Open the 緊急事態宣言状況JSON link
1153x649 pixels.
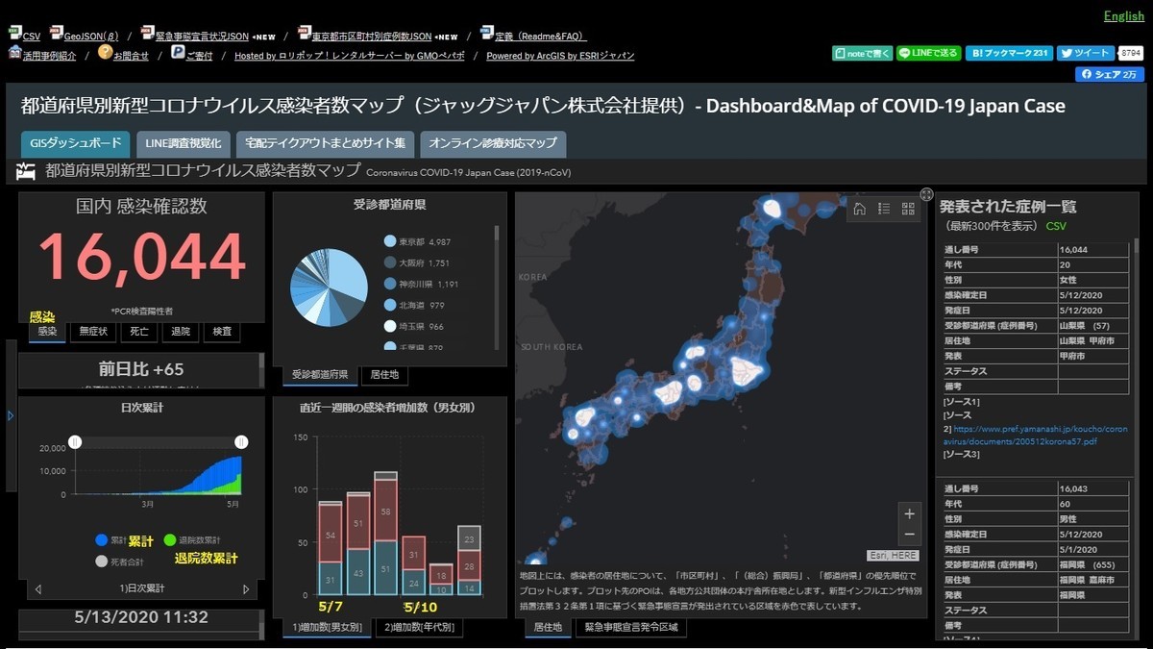click(x=201, y=36)
